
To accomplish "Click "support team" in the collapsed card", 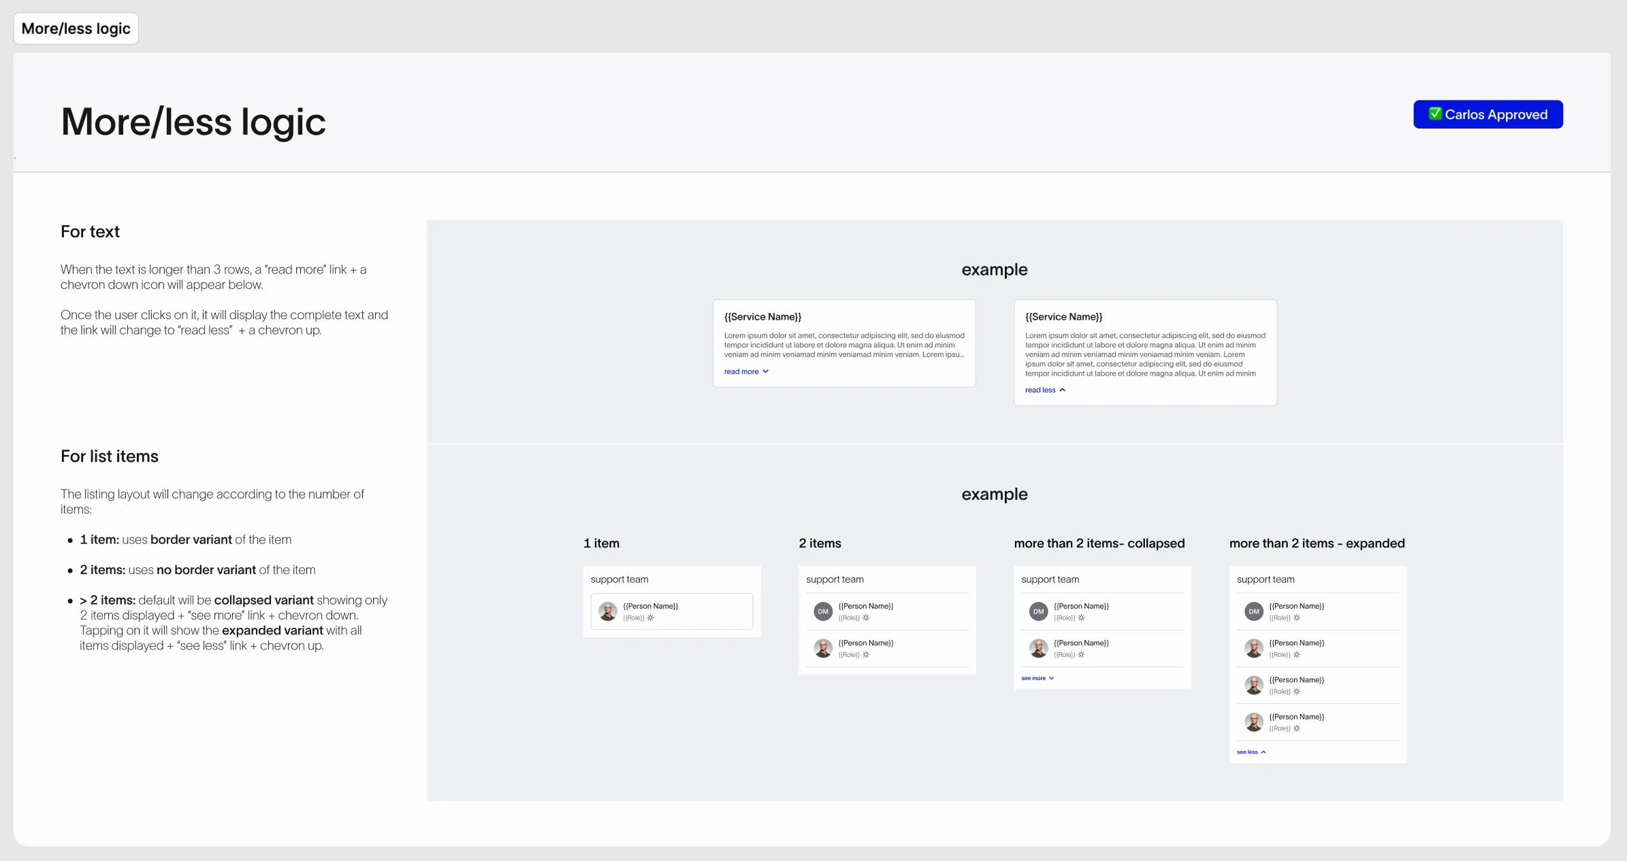I will (x=1050, y=579).
